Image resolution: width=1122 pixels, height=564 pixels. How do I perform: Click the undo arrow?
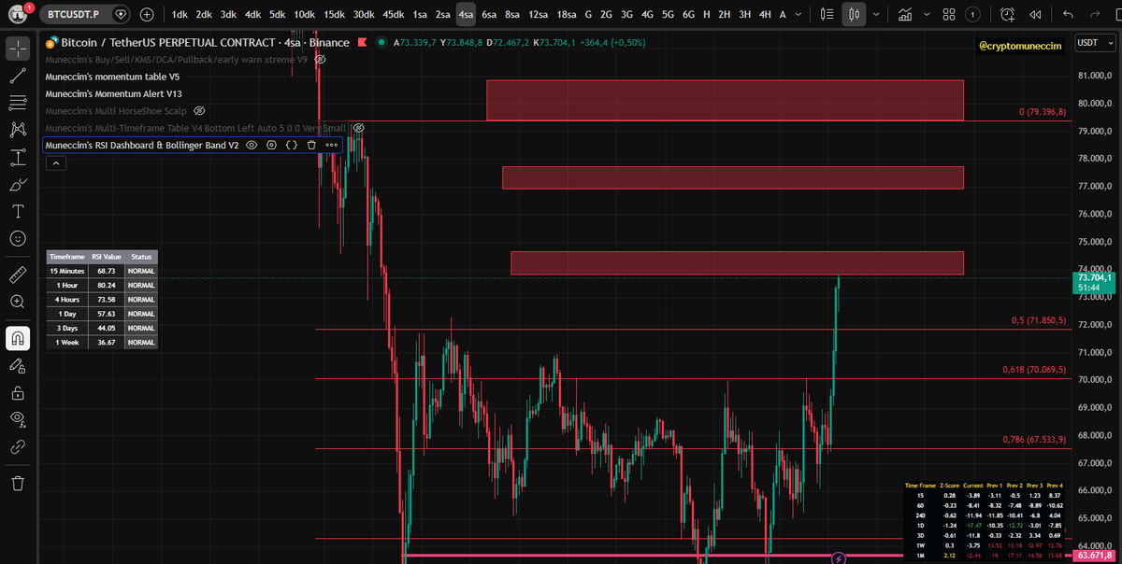tap(1069, 15)
